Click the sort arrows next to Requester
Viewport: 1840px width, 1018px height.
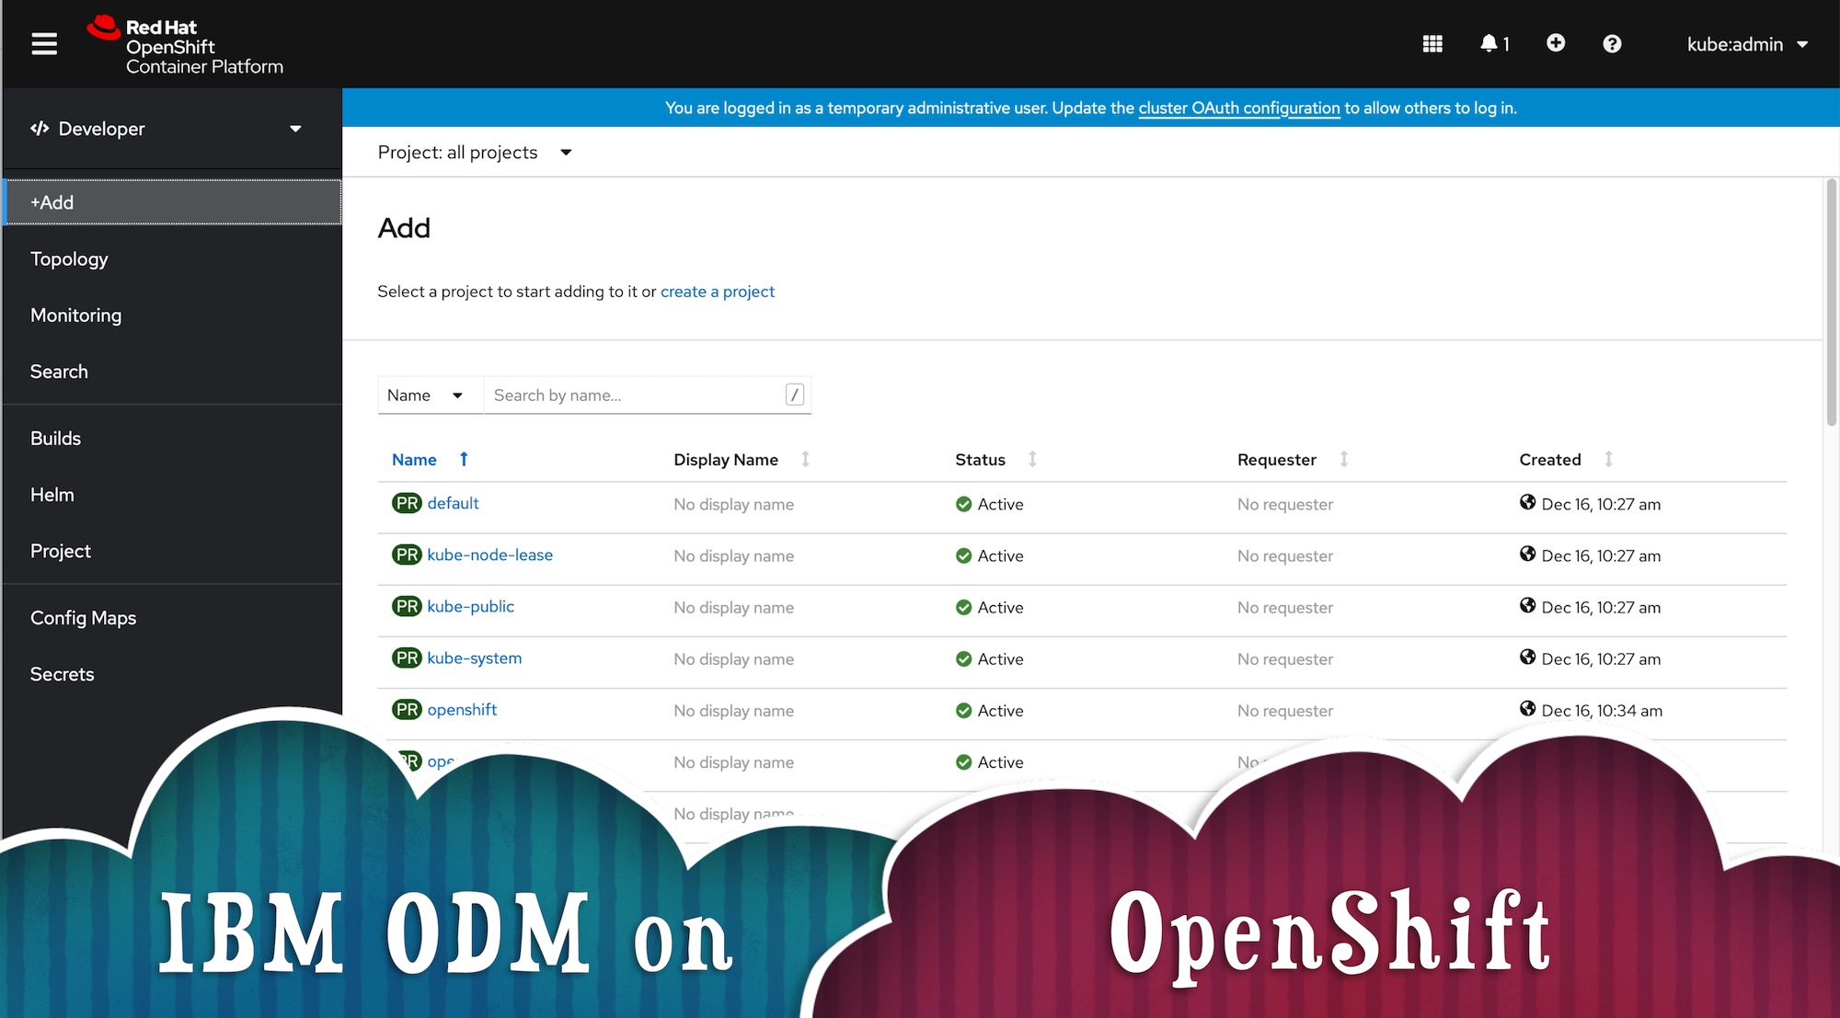pos(1344,459)
